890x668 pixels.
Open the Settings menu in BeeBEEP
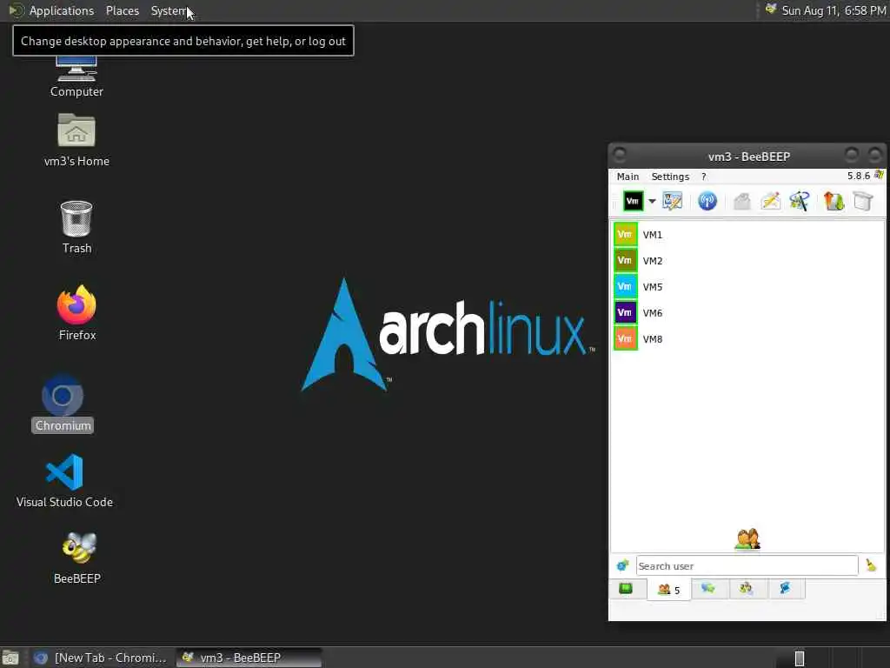(670, 177)
